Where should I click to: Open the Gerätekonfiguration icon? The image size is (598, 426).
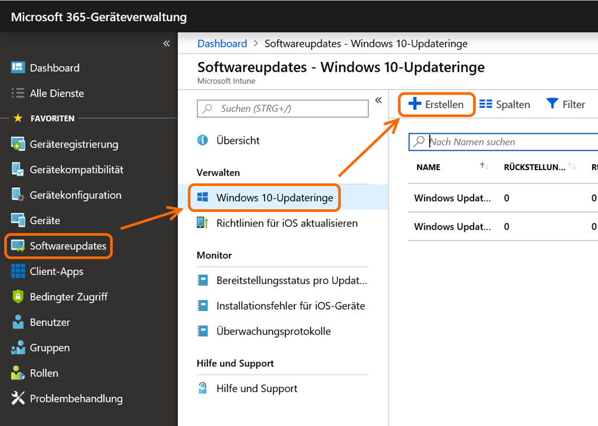[x=18, y=196]
